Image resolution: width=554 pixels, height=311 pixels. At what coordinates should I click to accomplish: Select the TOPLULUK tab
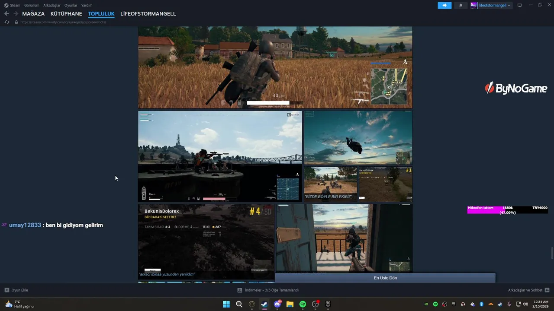click(x=101, y=14)
